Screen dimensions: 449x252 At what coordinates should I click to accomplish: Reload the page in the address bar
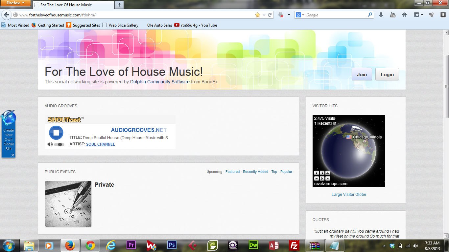(270, 15)
